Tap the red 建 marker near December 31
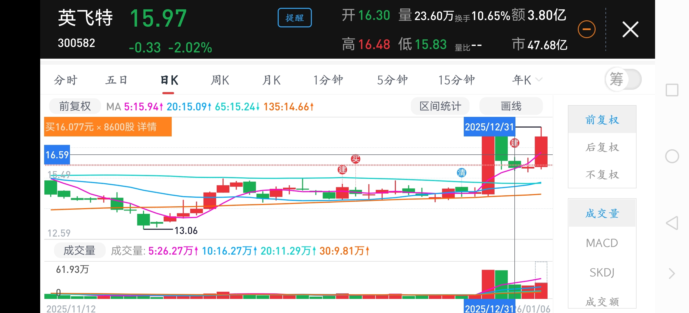This screenshot has width=689, height=313. tap(514, 143)
